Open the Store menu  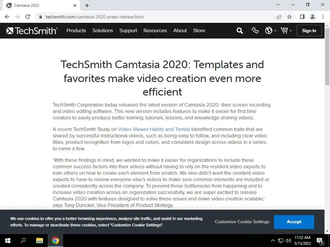(199, 31)
